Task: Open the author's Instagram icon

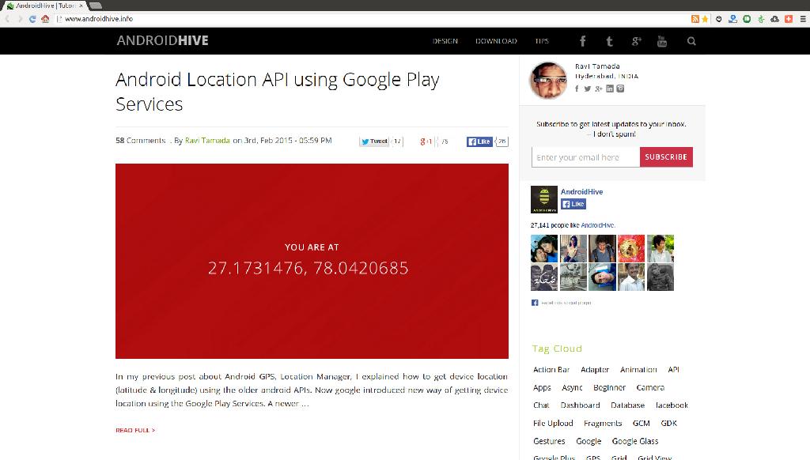Action: pyautogui.click(x=620, y=89)
